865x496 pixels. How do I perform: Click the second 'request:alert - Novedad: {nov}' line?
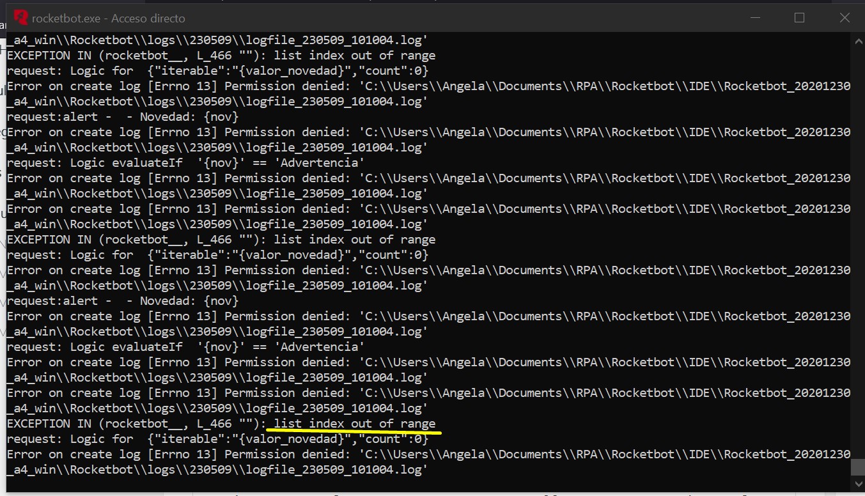[x=122, y=301]
